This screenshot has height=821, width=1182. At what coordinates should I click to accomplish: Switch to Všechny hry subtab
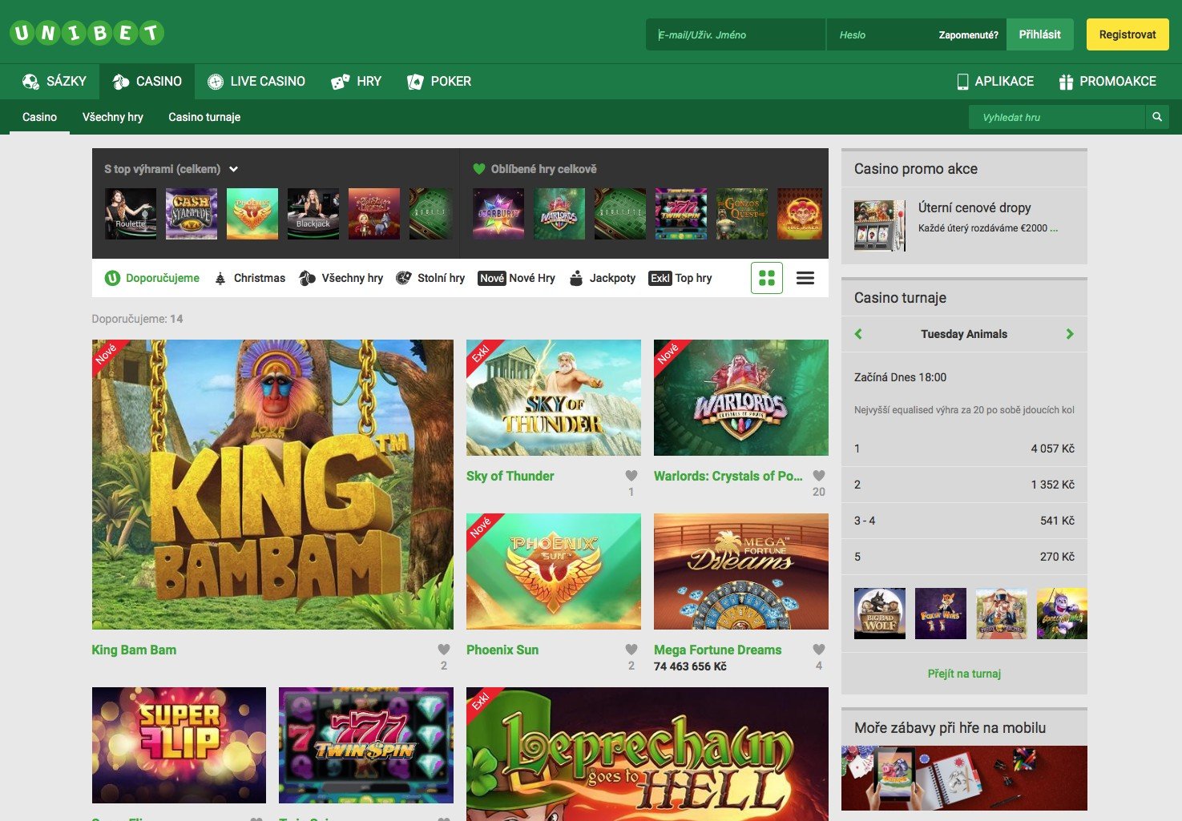[x=113, y=117]
